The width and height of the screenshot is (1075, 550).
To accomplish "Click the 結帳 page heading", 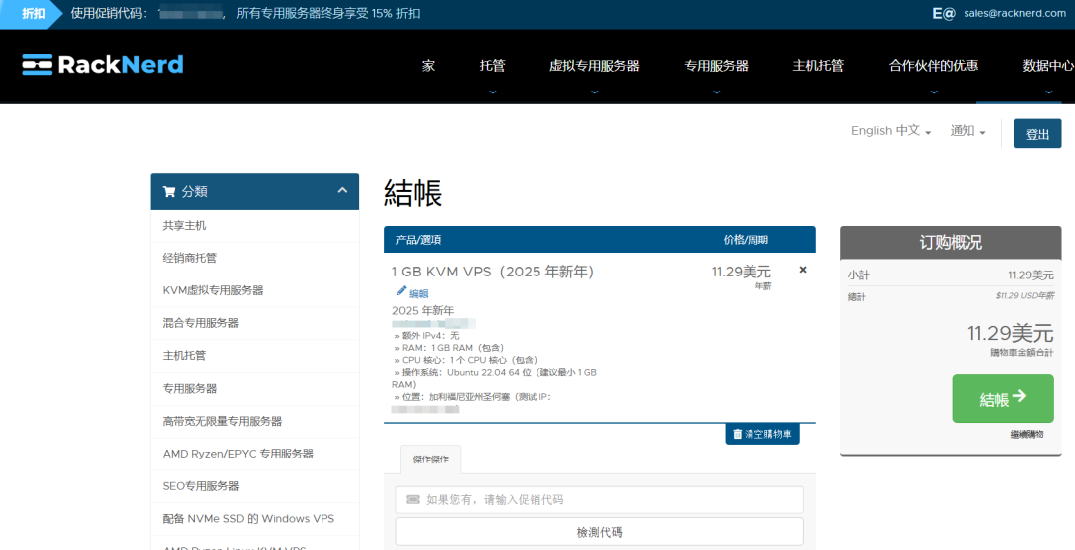I will pos(413,193).
